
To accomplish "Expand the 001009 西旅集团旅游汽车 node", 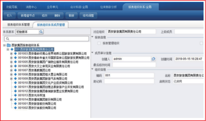I will click(11, 79).
